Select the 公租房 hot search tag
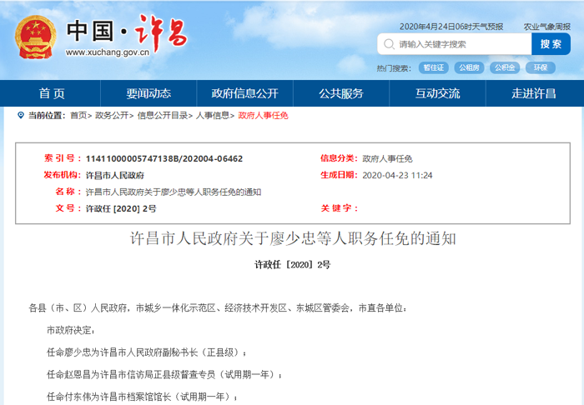The height and width of the screenshot is (405, 584). 469,67
